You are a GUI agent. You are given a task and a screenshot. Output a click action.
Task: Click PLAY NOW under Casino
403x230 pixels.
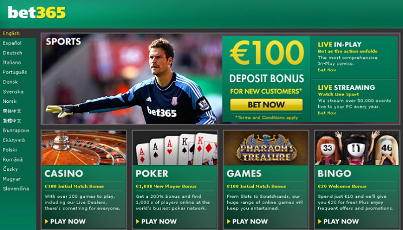pyautogui.click(x=65, y=221)
